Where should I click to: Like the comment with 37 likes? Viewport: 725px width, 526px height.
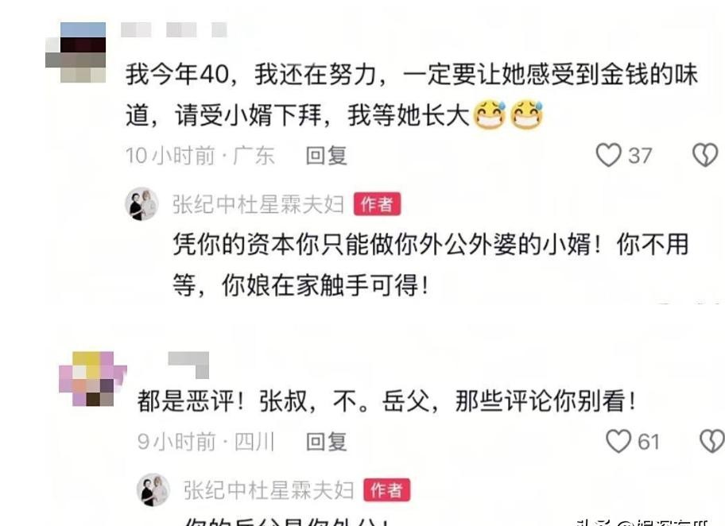[x=608, y=155]
